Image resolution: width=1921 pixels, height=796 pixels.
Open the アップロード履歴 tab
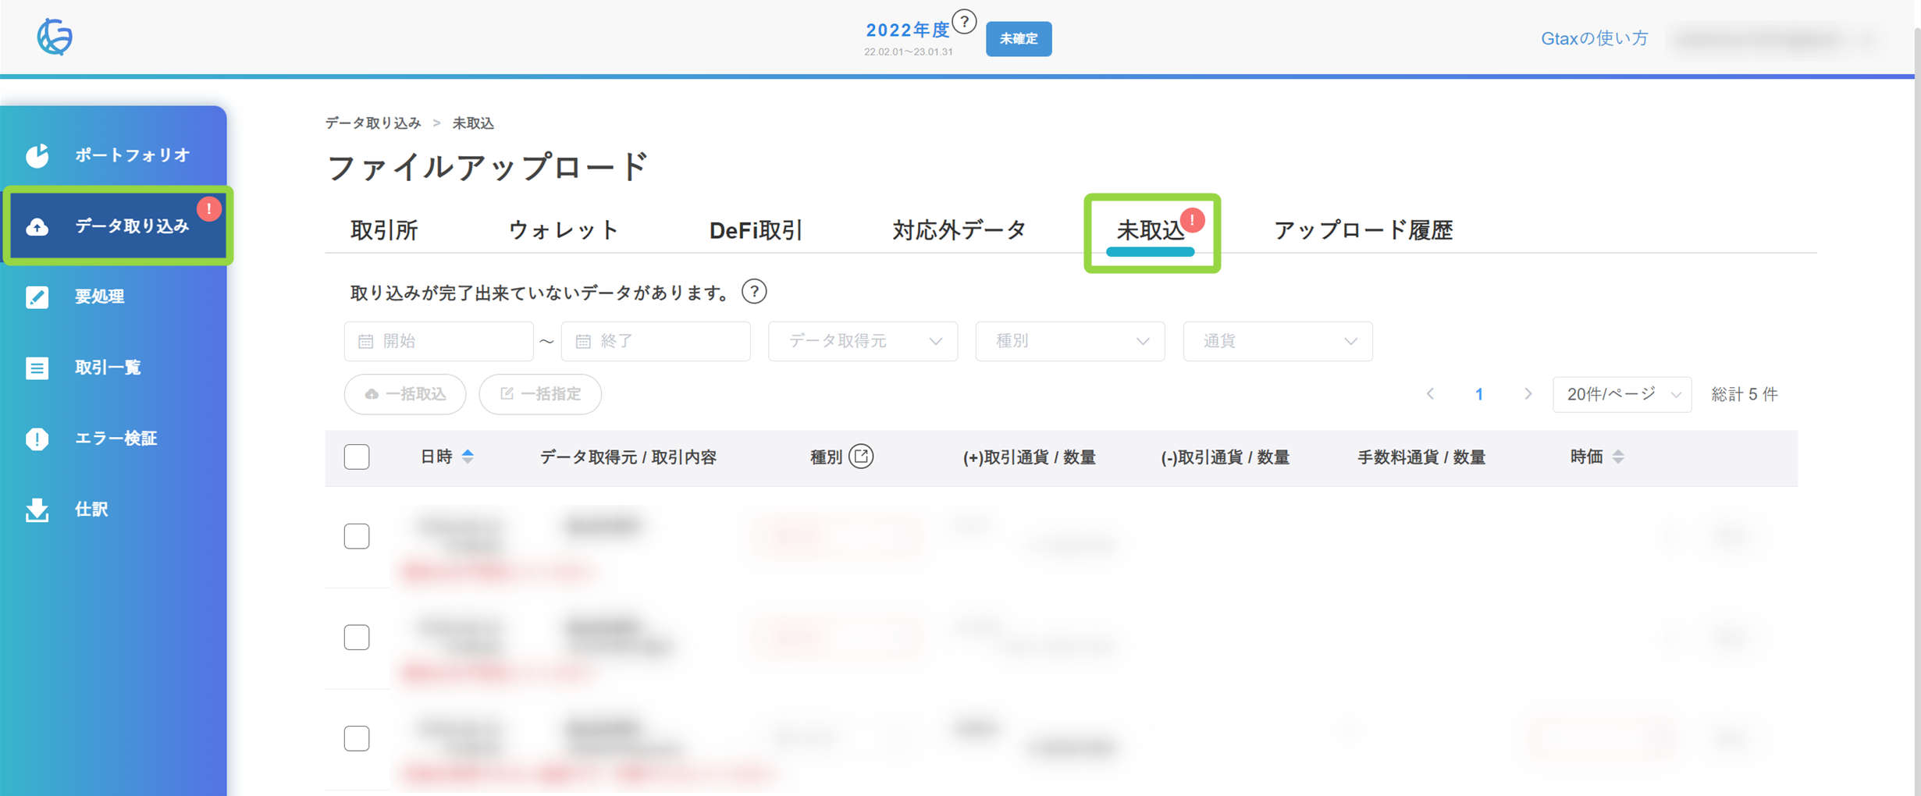click(x=1362, y=230)
